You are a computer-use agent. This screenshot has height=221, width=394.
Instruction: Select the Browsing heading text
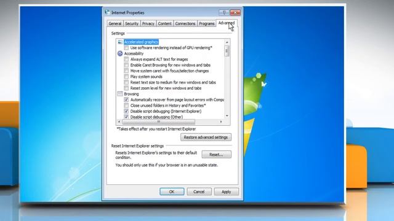click(x=131, y=94)
